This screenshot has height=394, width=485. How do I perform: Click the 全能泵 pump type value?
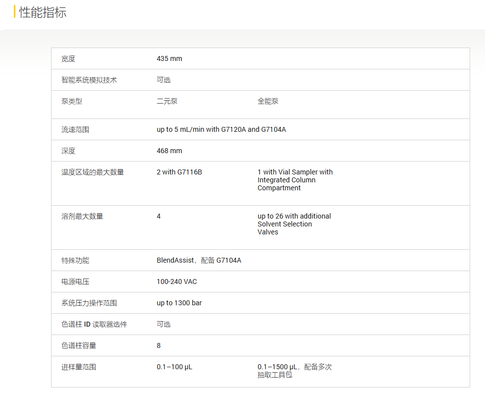[268, 101]
